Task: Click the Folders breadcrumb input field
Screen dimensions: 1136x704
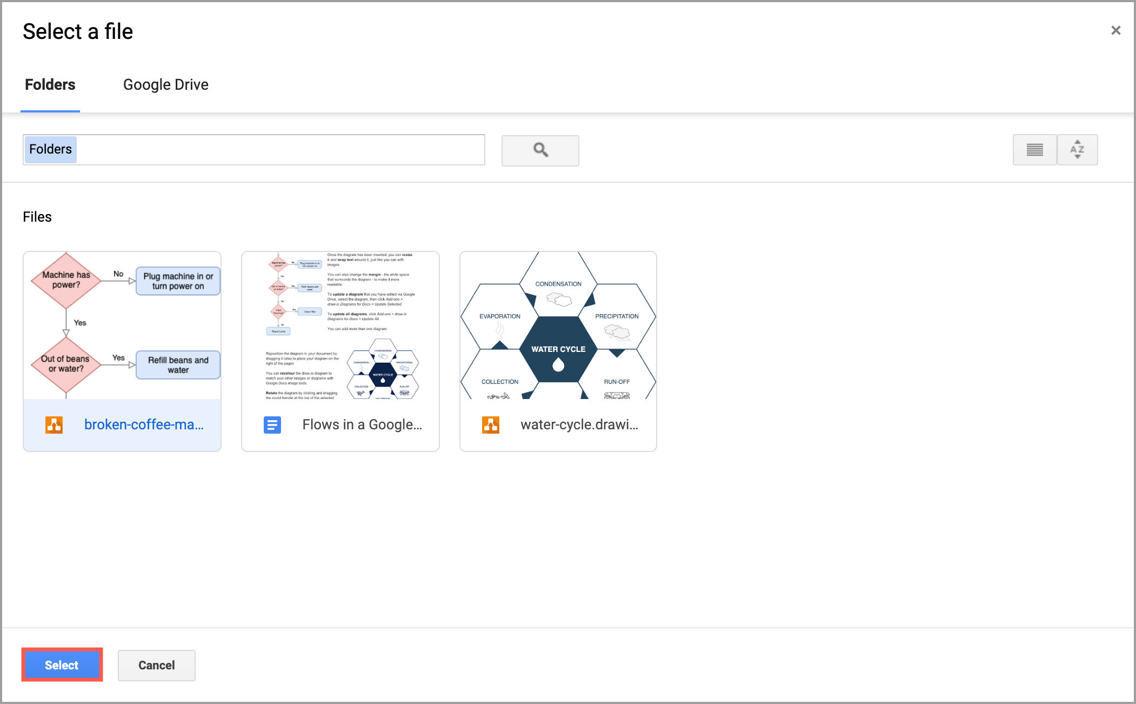Action: point(254,149)
